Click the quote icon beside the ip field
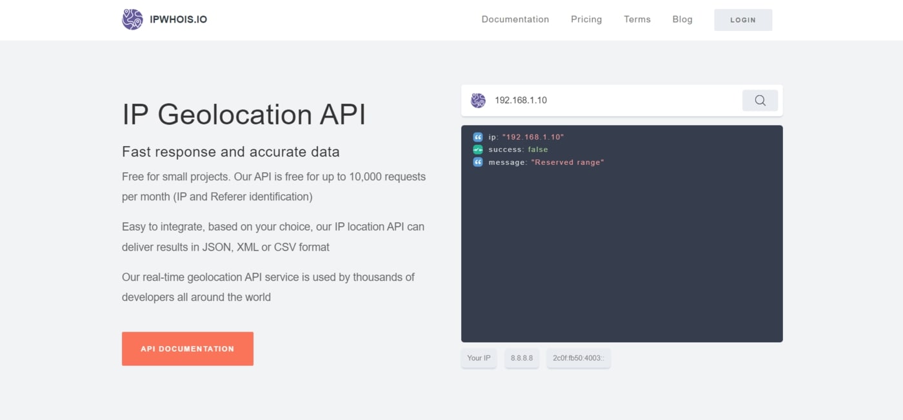 478,137
